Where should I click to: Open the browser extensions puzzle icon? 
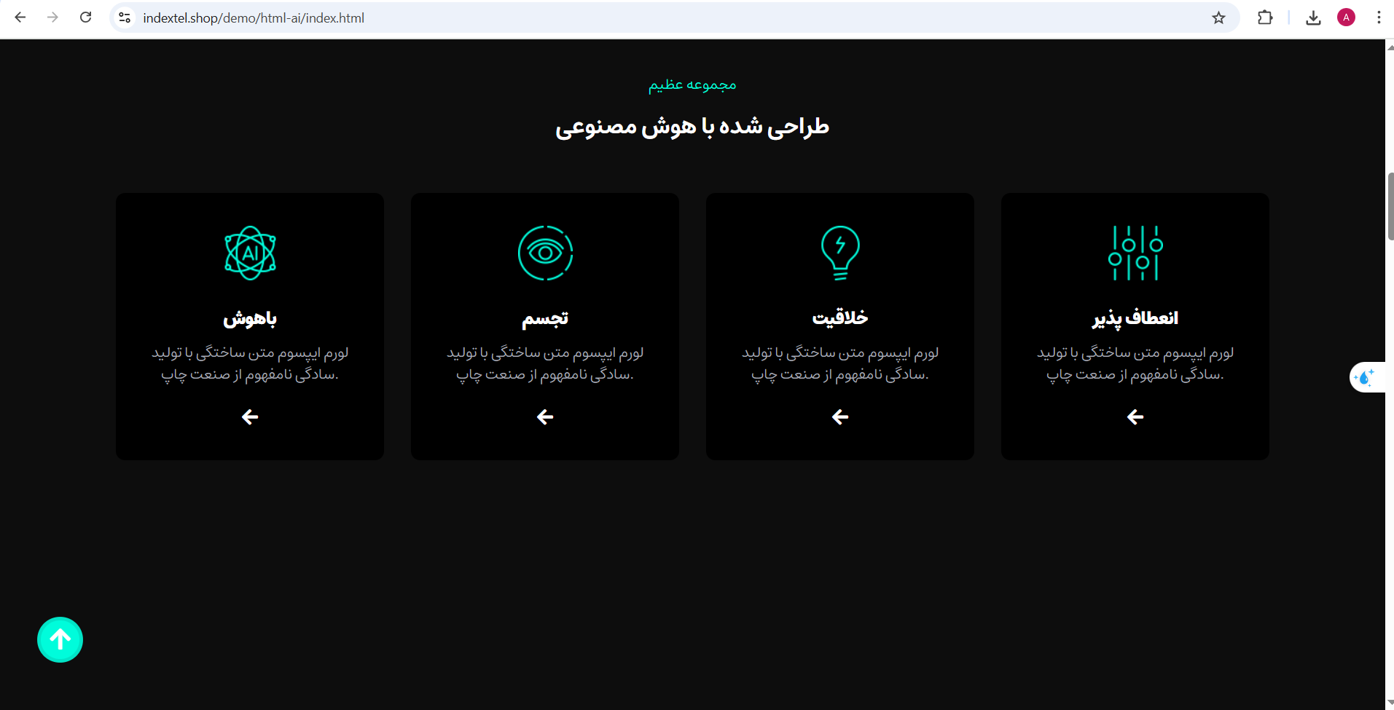(x=1265, y=18)
